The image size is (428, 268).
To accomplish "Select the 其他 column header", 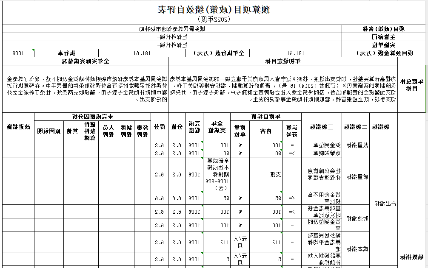I will coord(72,131).
